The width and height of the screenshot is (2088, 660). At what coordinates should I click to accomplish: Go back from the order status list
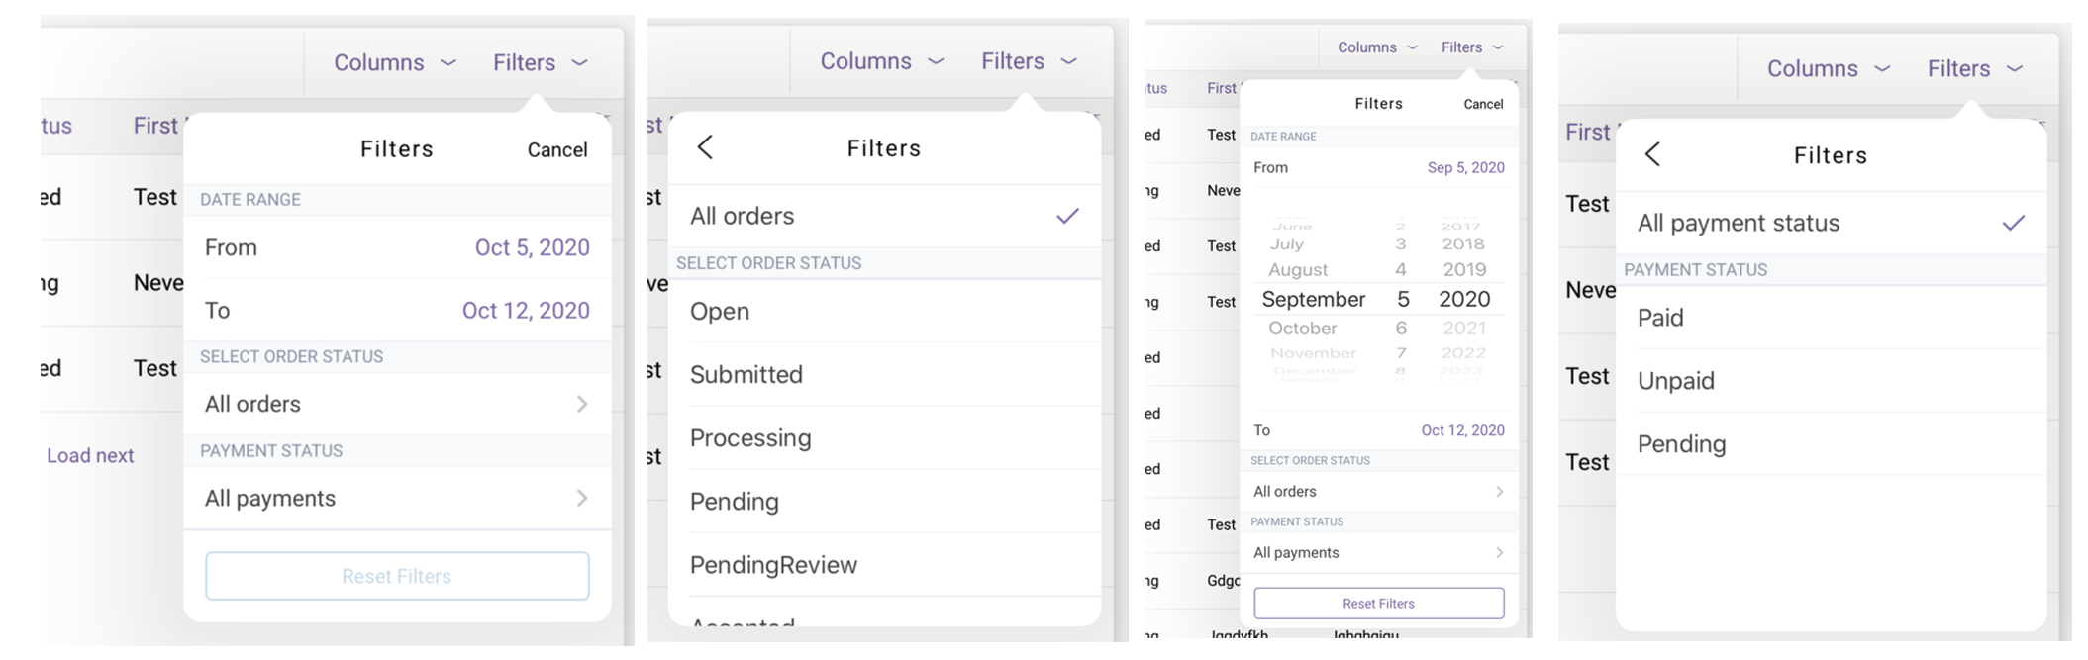[705, 148]
